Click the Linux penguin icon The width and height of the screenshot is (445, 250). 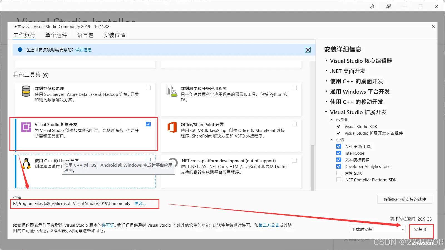(26, 163)
